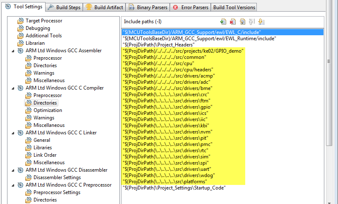338x204 pixels.
Task: Switch to the Build Artifact tab
Action: pyautogui.click(x=104, y=7)
